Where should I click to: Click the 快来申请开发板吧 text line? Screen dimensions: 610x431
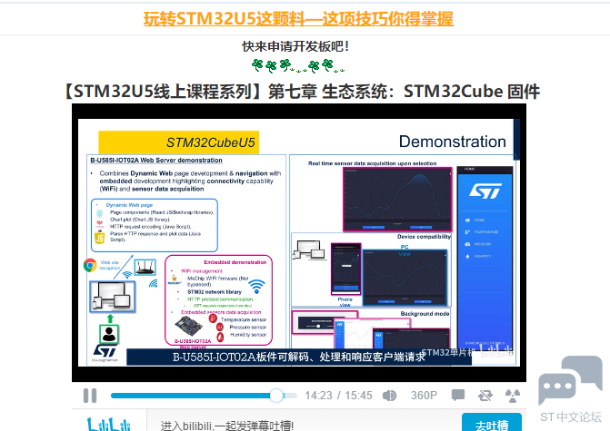tap(295, 46)
